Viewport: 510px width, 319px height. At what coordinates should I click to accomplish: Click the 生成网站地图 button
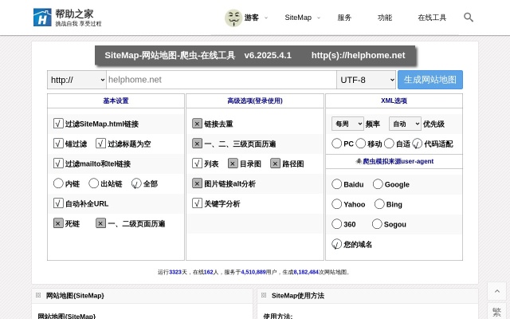430,80
